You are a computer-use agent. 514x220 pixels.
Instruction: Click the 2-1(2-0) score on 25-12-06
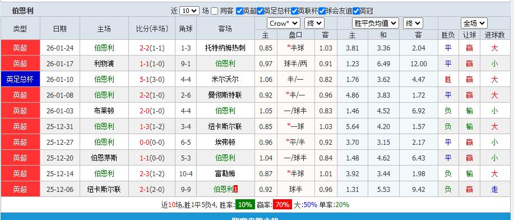(152, 190)
